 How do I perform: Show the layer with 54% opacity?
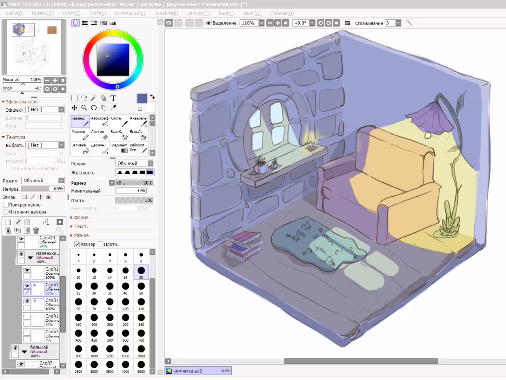point(27,317)
